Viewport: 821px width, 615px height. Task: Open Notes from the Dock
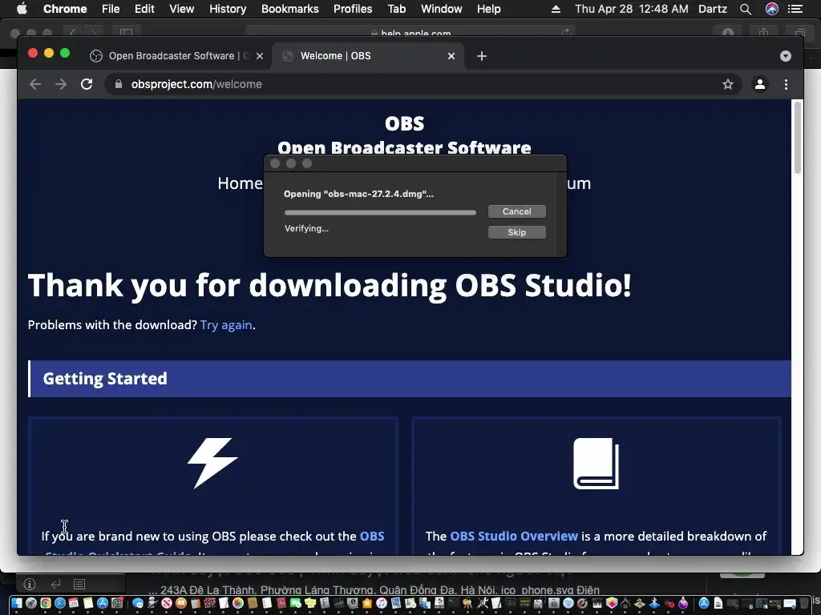88,603
